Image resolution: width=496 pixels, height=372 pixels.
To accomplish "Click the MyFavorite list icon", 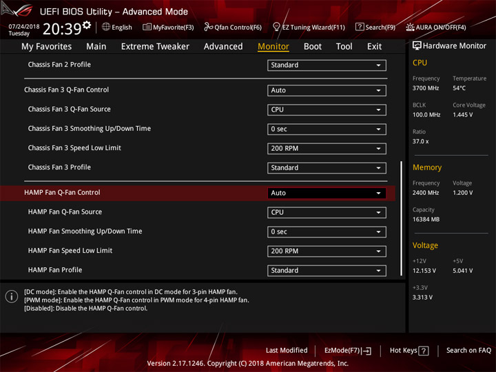I will click(147, 27).
